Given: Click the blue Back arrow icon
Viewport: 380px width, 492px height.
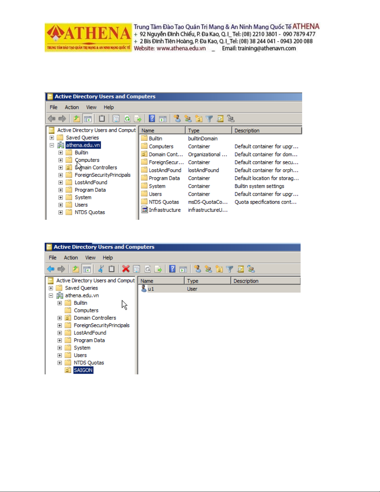Looking at the screenshot, I should [x=51, y=269].
